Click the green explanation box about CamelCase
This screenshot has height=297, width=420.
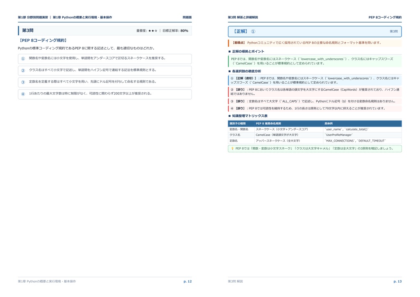click(x=315, y=61)
